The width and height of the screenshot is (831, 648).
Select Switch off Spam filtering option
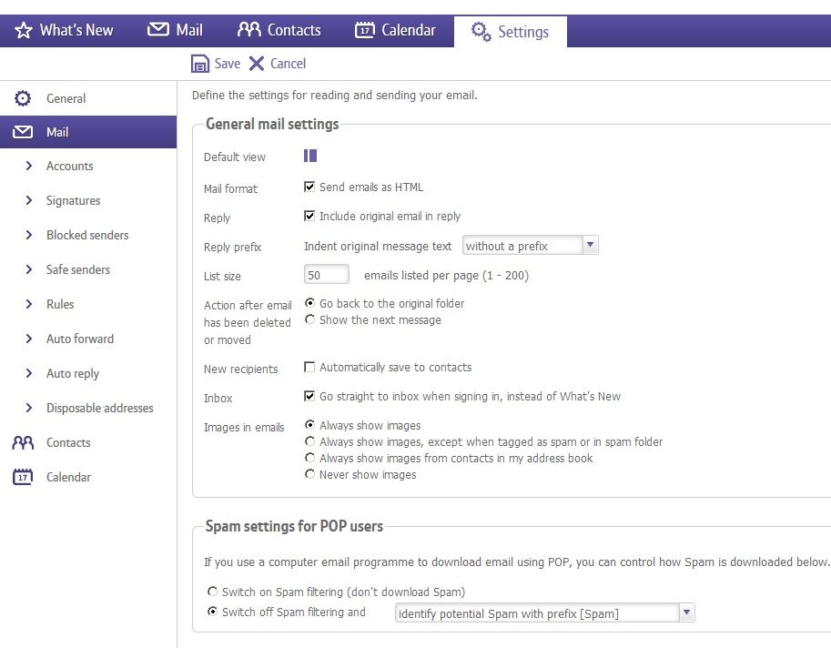212,611
